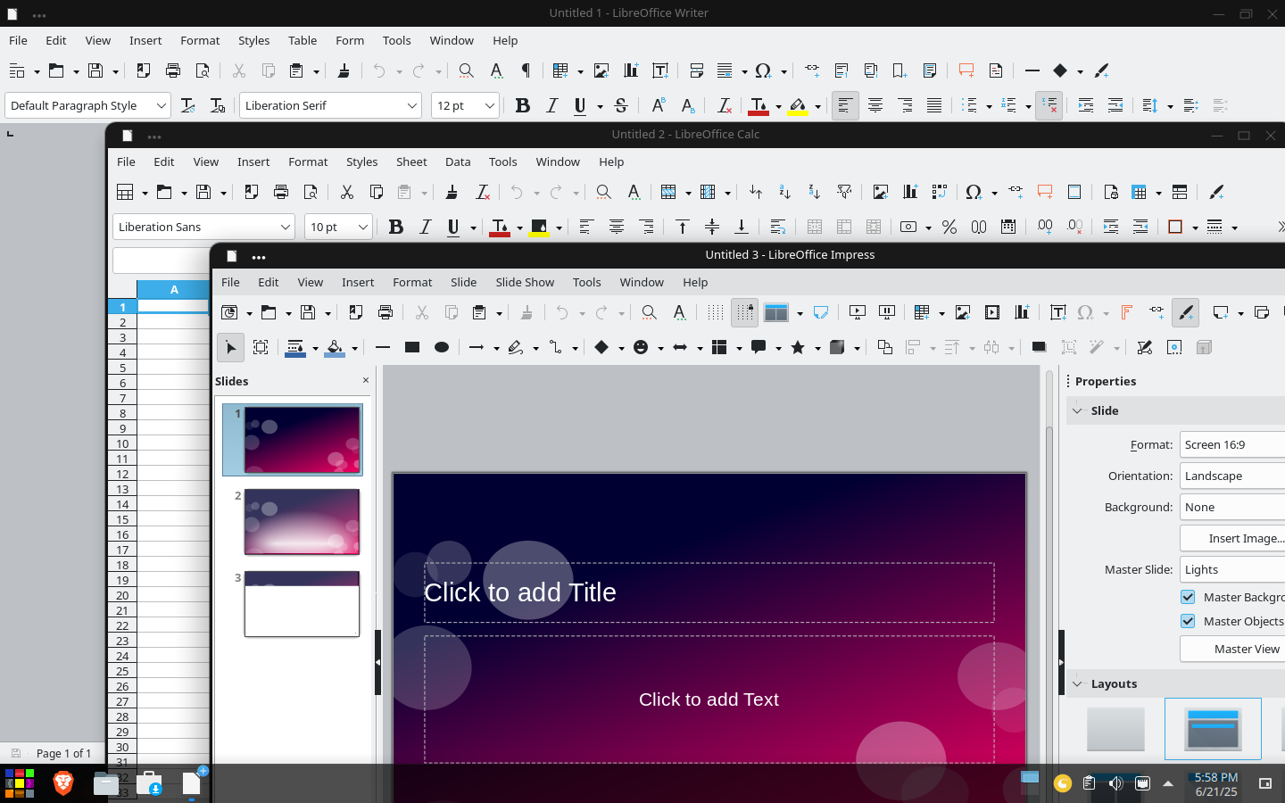Pick the Insert Line tool in Impress
The height and width of the screenshot is (803, 1285).
pyautogui.click(x=383, y=347)
